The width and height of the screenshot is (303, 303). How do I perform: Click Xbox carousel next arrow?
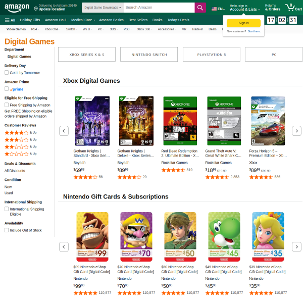coord(296,131)
